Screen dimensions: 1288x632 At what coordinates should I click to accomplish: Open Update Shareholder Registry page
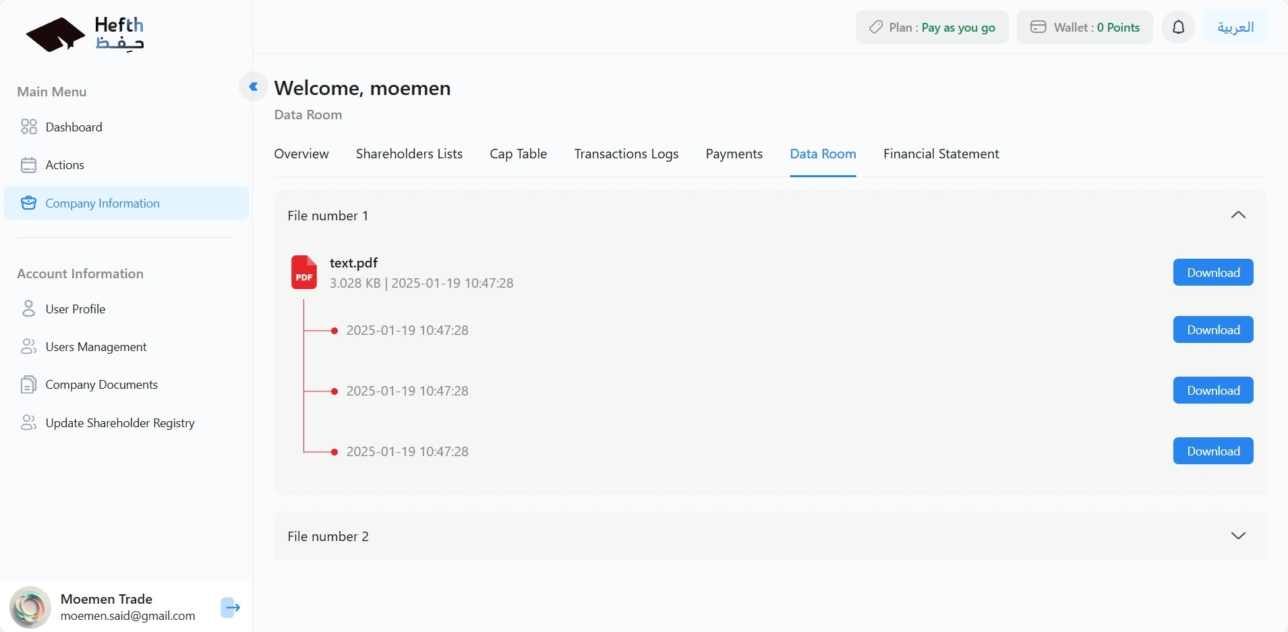coord(120,423)
